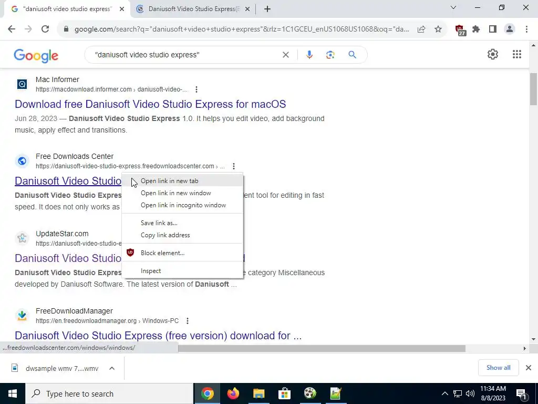Open Daniusoft Video Studio Express (free version) link
This screenshot has width=538, height=404.
pyautogui.click(x=158, y=336)
